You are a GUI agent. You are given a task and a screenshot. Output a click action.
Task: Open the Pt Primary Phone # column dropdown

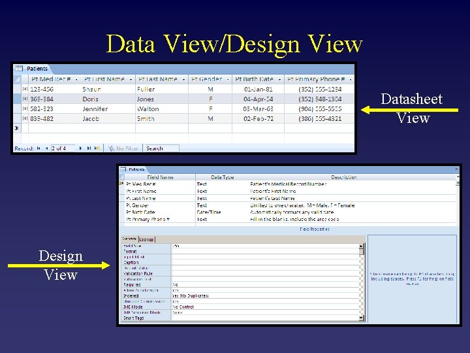click(x=351, y=80)
